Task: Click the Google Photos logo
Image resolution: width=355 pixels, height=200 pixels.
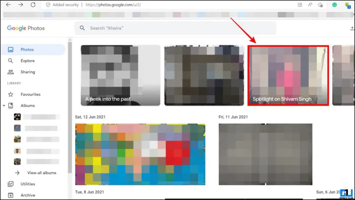Action: 26,28
